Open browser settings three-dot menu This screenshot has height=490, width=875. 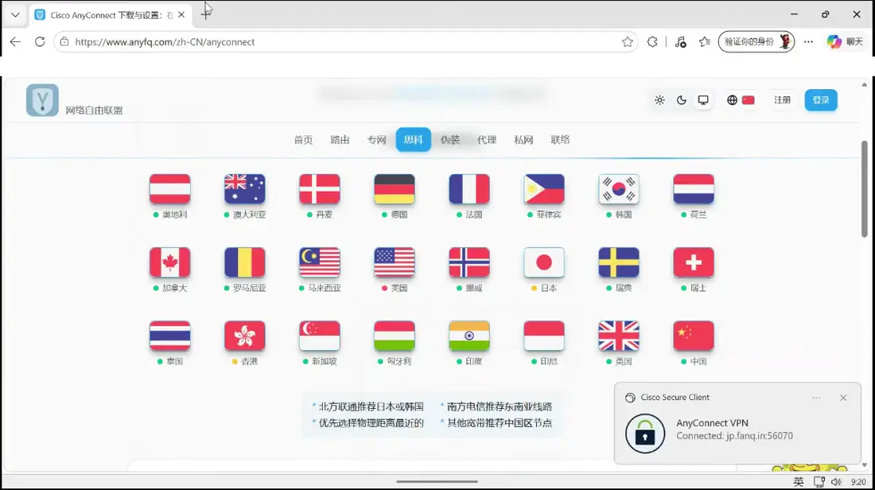pyautogui.click(x=809, y=42)
